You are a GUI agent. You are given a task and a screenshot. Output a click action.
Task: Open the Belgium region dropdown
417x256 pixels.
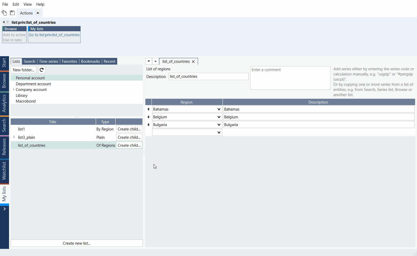coord(219,117)
